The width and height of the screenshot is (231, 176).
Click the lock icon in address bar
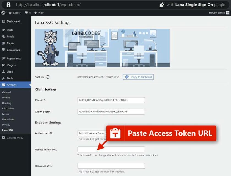click(x=9, y=5)
